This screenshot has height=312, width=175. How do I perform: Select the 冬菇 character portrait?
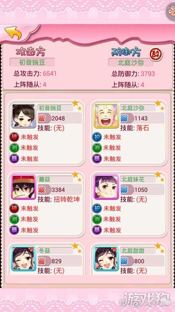coord(24,258)
